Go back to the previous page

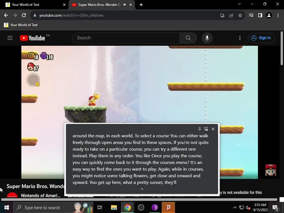pos(6,16)
